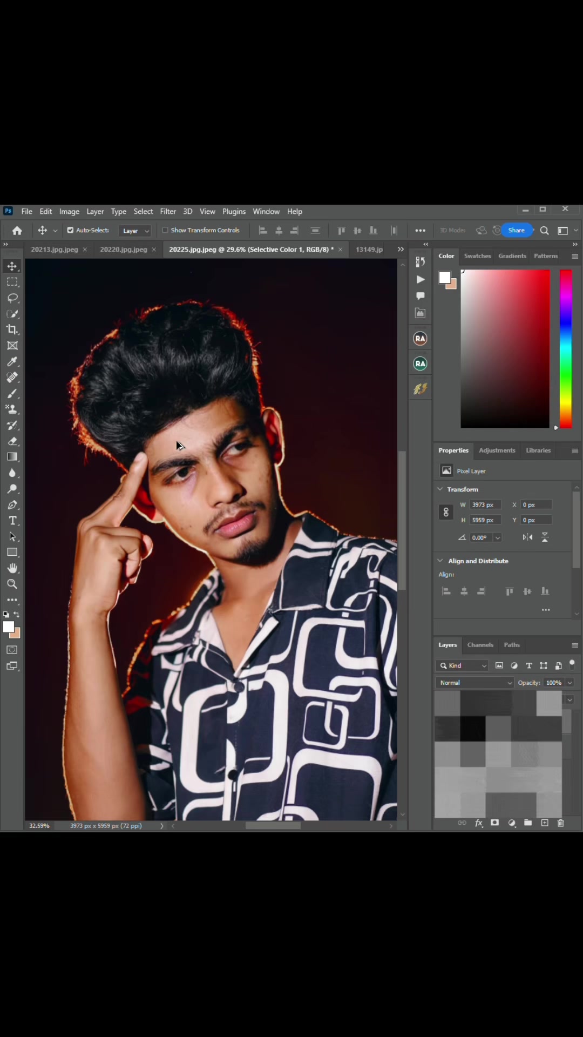Viewport: 583px width, 1037px height.
Task: Open the Normal blend mode dropdown
Action: 474,683
